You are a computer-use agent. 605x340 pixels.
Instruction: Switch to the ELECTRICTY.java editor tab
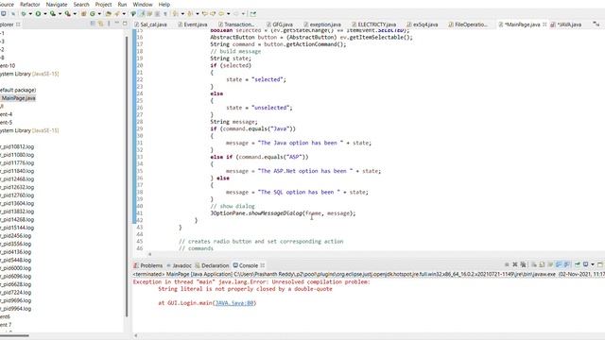373,25
